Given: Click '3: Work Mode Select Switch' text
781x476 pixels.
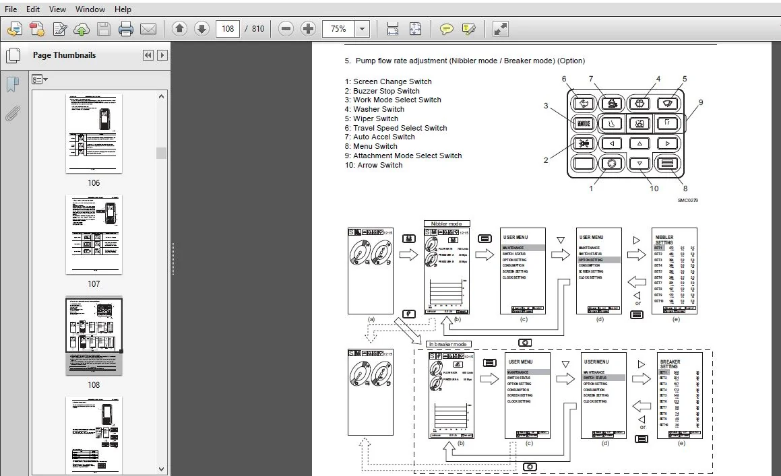Looking at the screenshot, I should tap(393, 100).
